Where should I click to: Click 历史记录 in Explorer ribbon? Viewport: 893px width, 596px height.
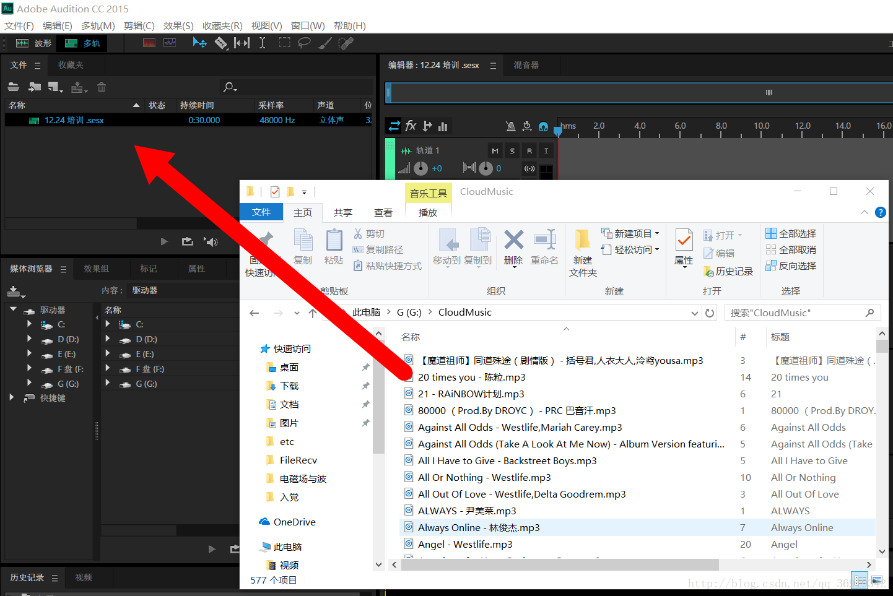[x=728, y=272]
